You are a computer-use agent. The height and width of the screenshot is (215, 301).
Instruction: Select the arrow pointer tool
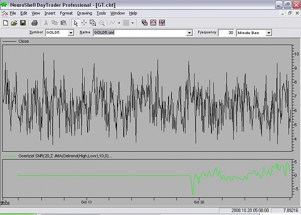[76, 23]
